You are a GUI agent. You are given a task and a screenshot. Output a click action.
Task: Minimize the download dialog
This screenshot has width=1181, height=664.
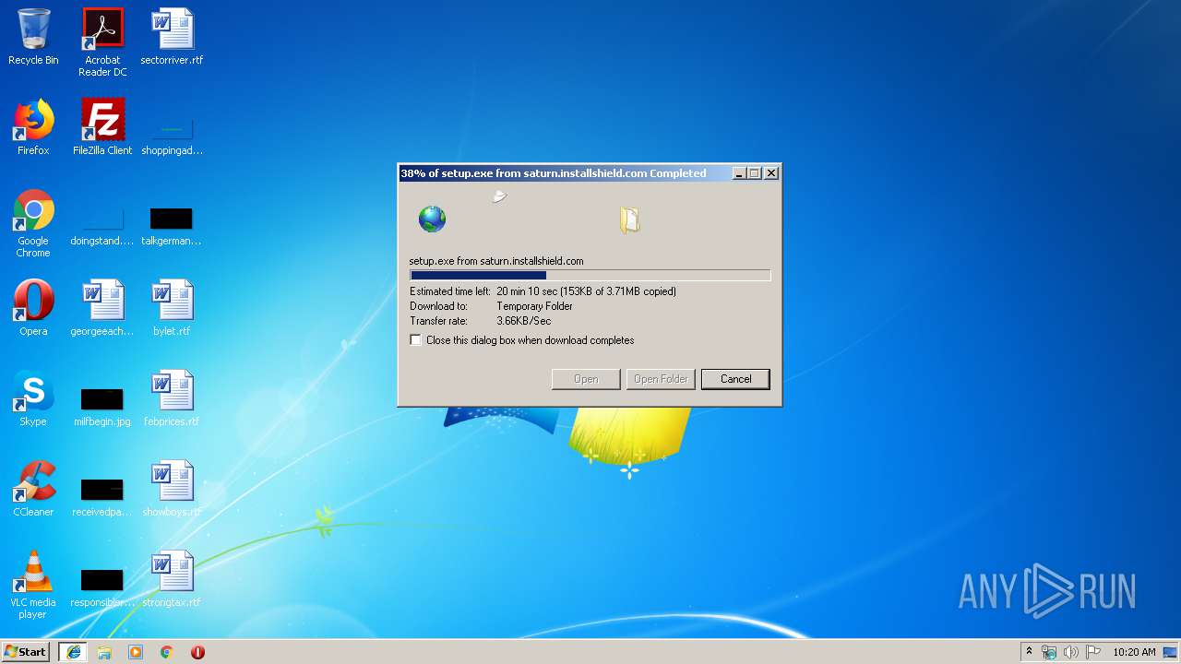739,173
